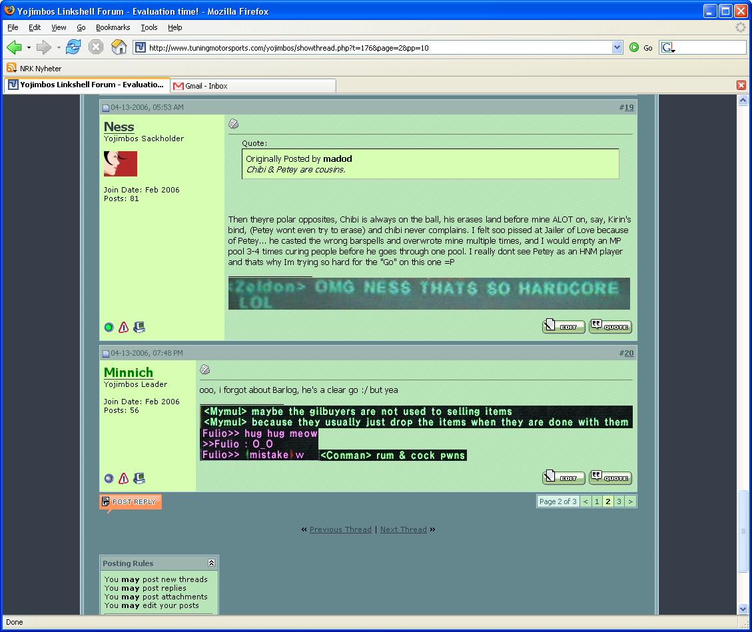
Task: Collapse the Posting Rules panel
Action: [x=211, y=563]
